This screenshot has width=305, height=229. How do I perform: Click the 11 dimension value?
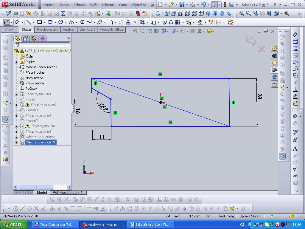[x=102, y=137]
